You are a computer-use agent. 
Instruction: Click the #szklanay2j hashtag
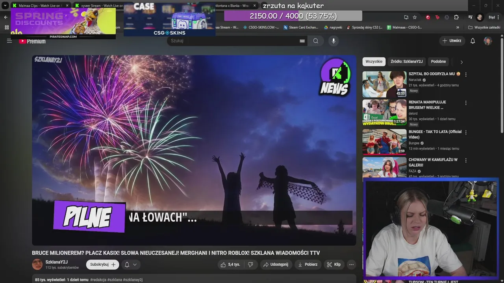tap(133, 280)
